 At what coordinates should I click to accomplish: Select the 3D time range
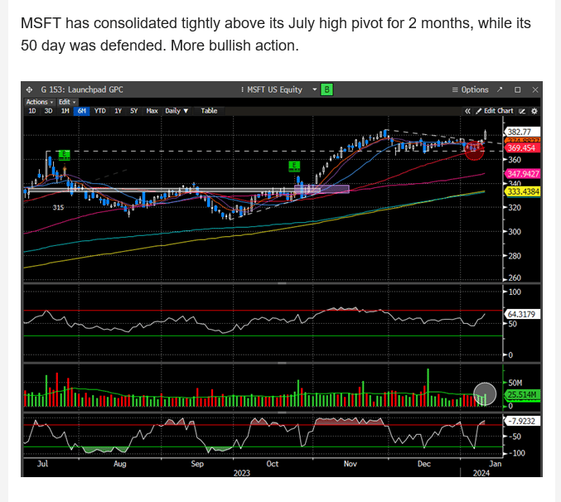[48, 111]
